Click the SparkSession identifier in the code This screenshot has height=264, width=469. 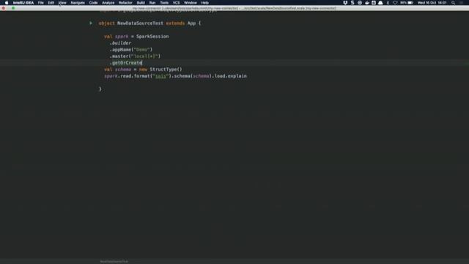(x=152, y=37)
